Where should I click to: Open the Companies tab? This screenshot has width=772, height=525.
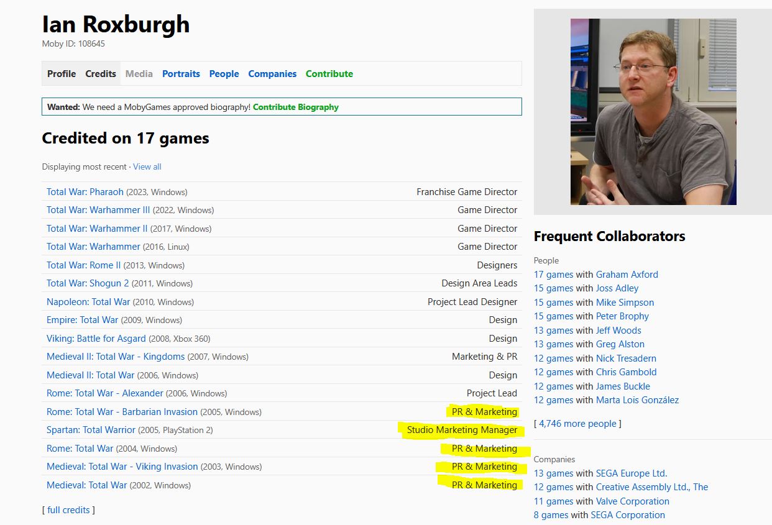pos(272,73)
